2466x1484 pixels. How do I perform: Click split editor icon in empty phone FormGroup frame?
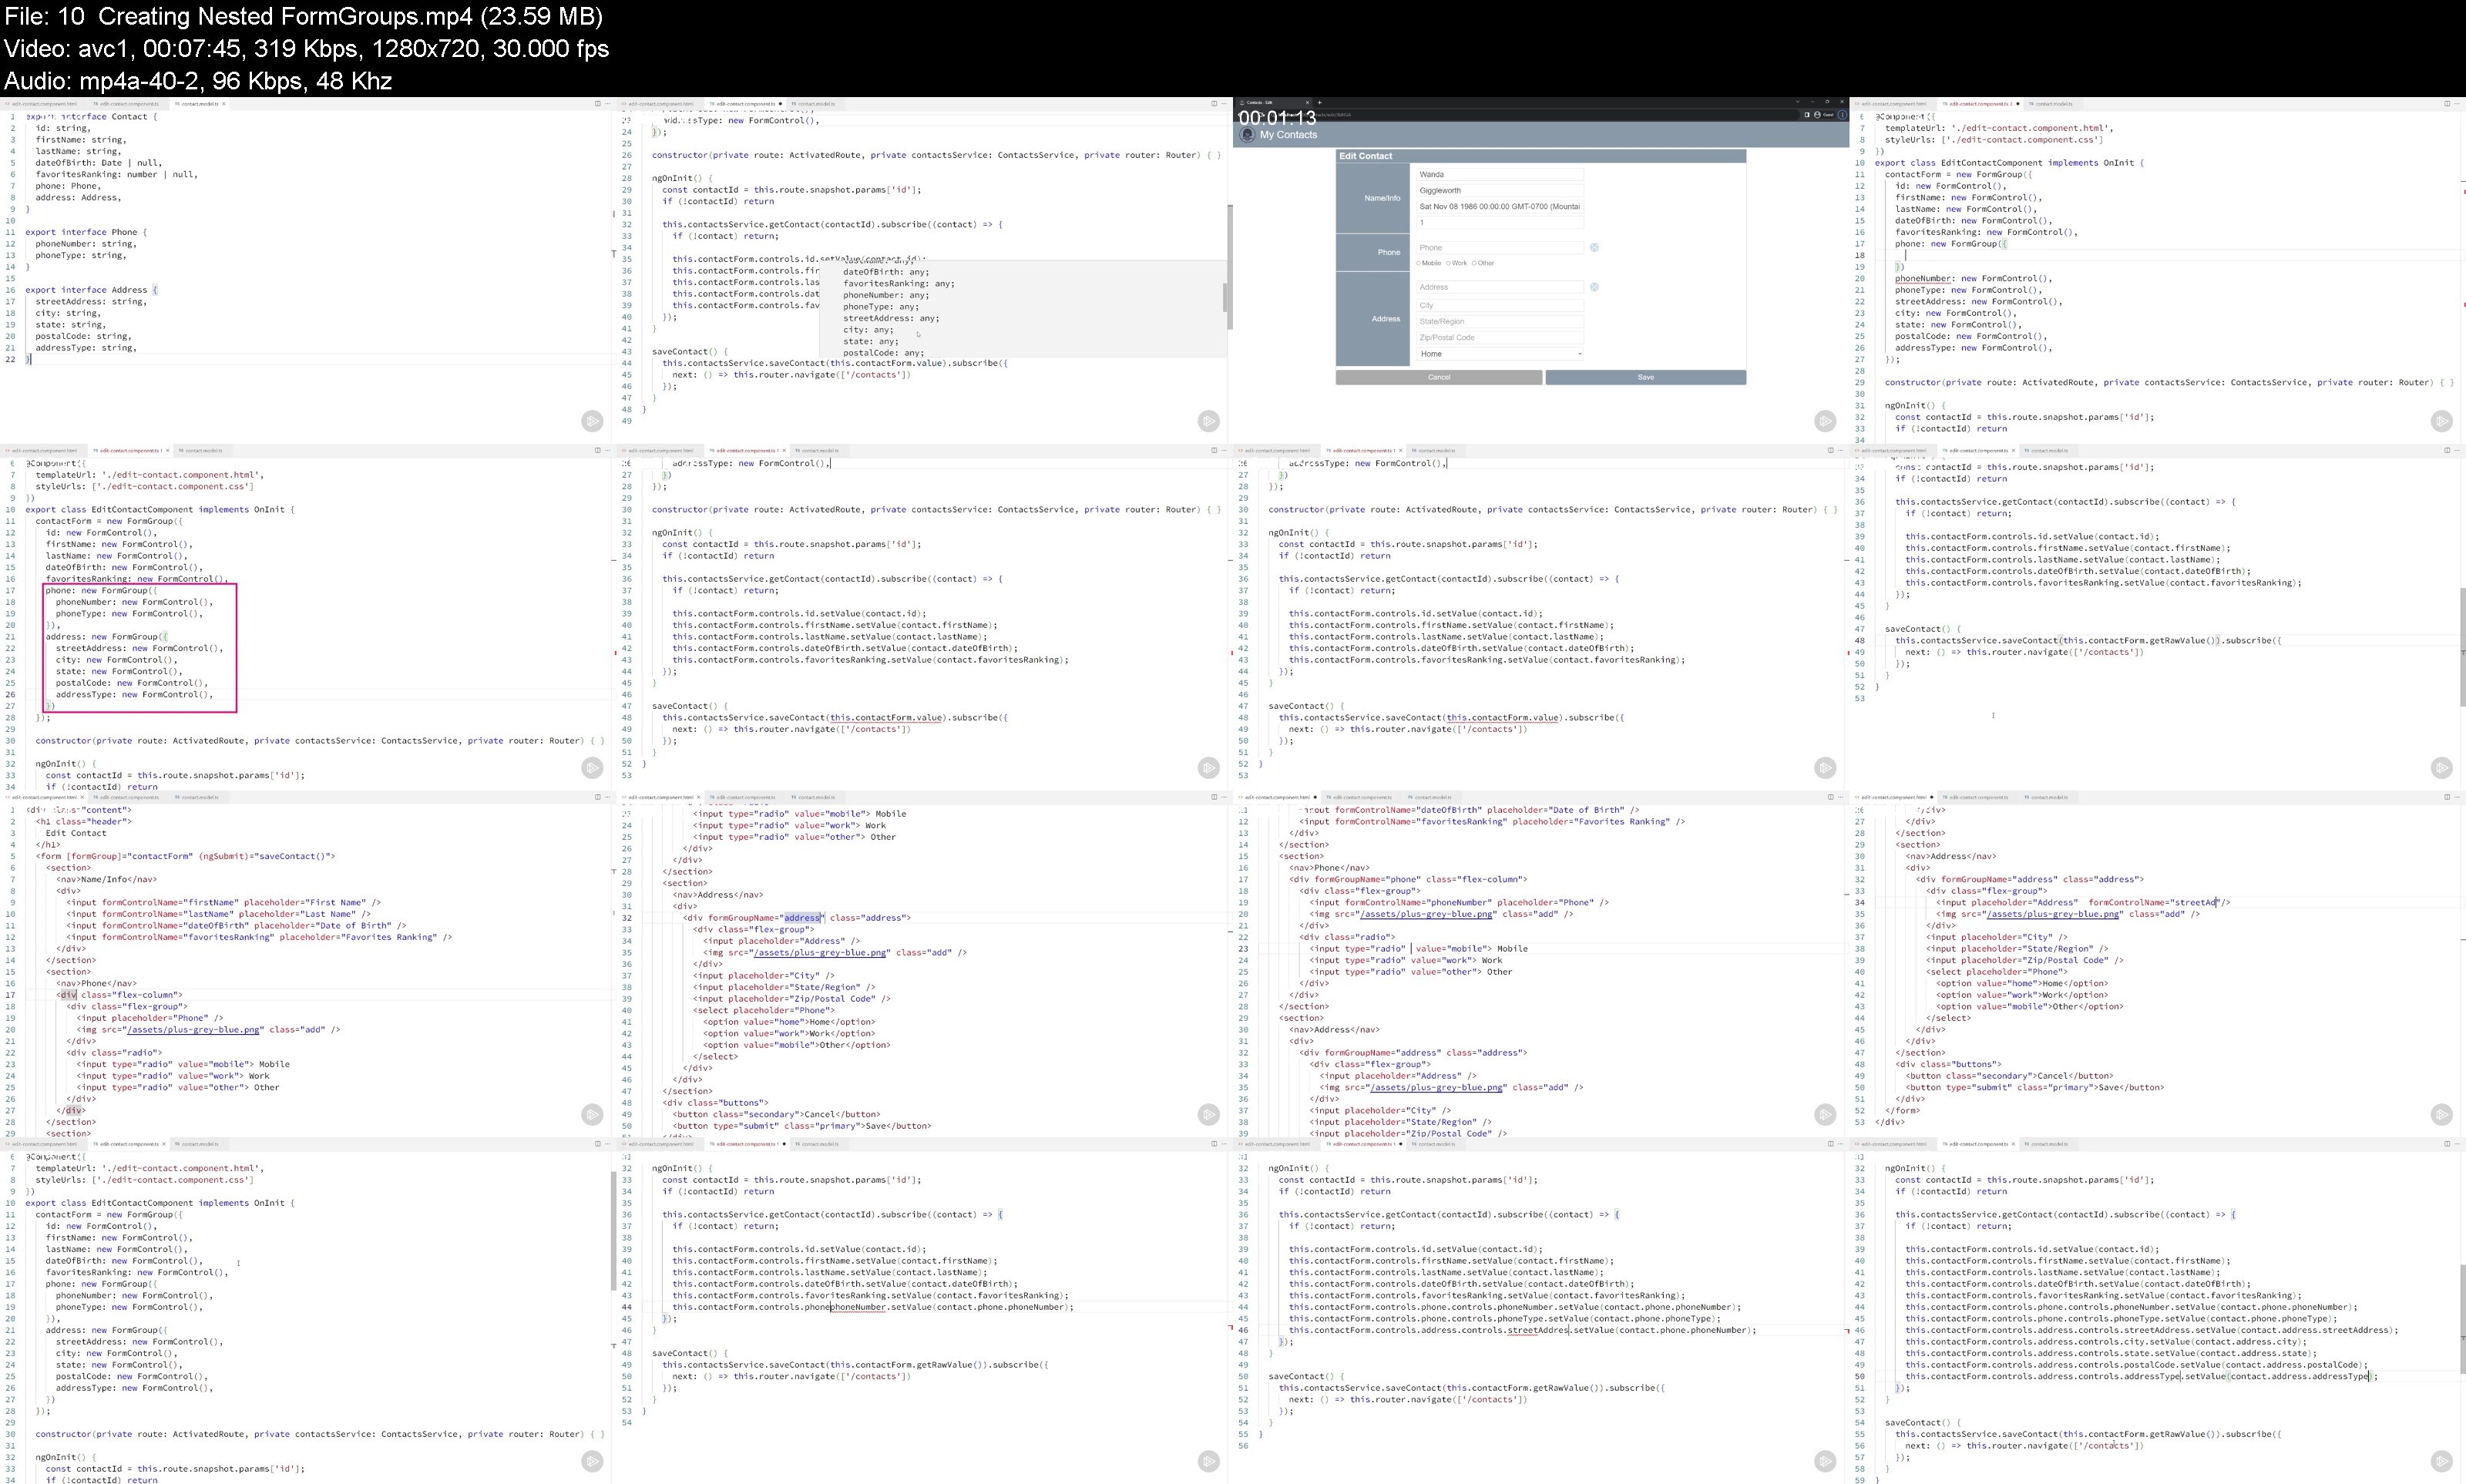pyautogui.click(x=2447, y=103)
